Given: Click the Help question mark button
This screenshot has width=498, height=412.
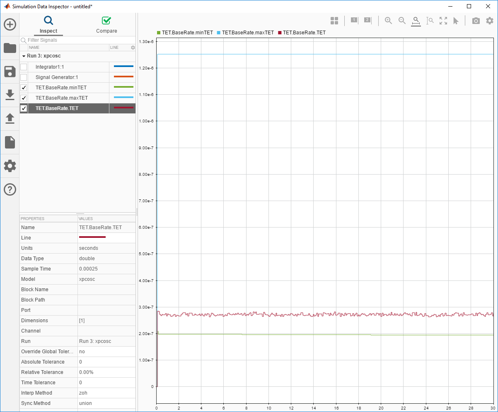Looking at the screenshot, I should 10,189.
